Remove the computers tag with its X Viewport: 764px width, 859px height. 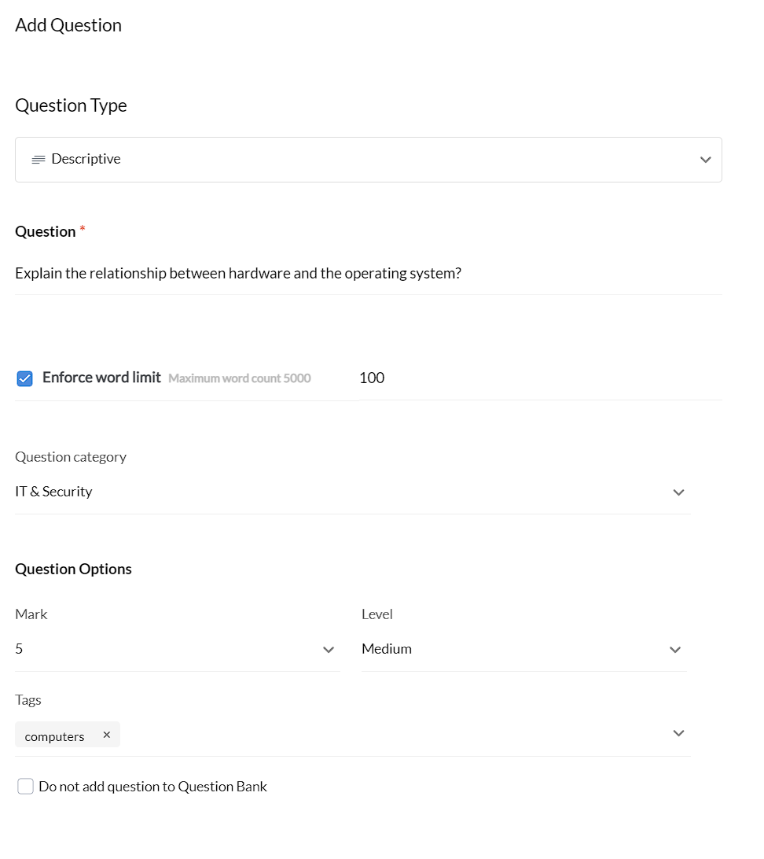tap(107, 735)
